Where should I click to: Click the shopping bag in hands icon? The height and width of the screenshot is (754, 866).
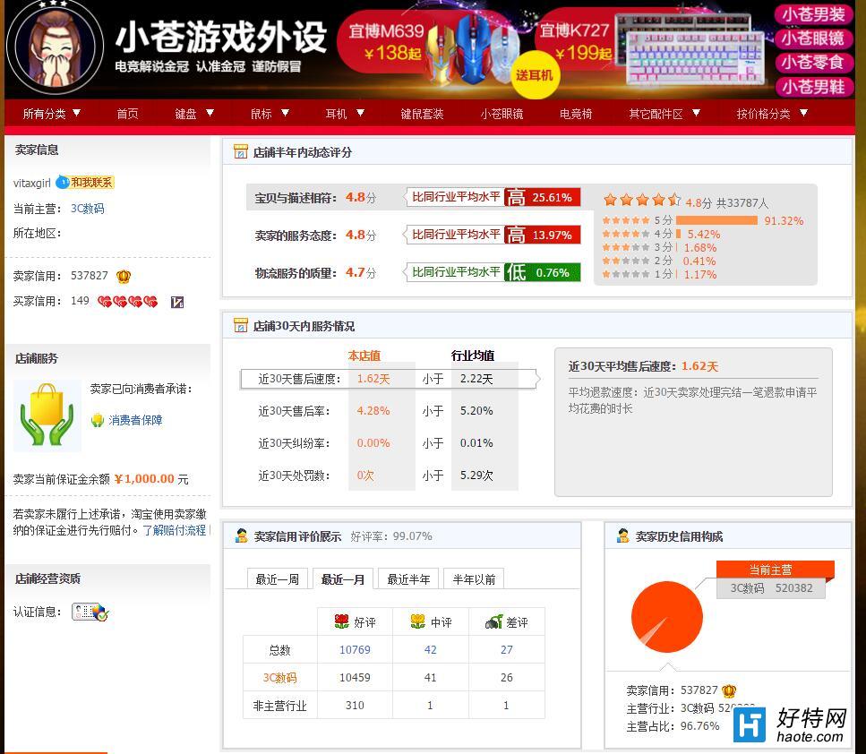[x=47, y=416]
